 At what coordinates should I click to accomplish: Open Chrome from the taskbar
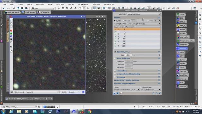tap(90, 111)
